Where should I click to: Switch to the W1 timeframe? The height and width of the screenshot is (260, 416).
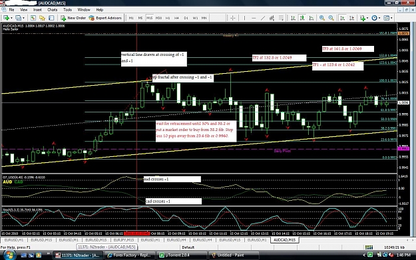coord(195,18)
